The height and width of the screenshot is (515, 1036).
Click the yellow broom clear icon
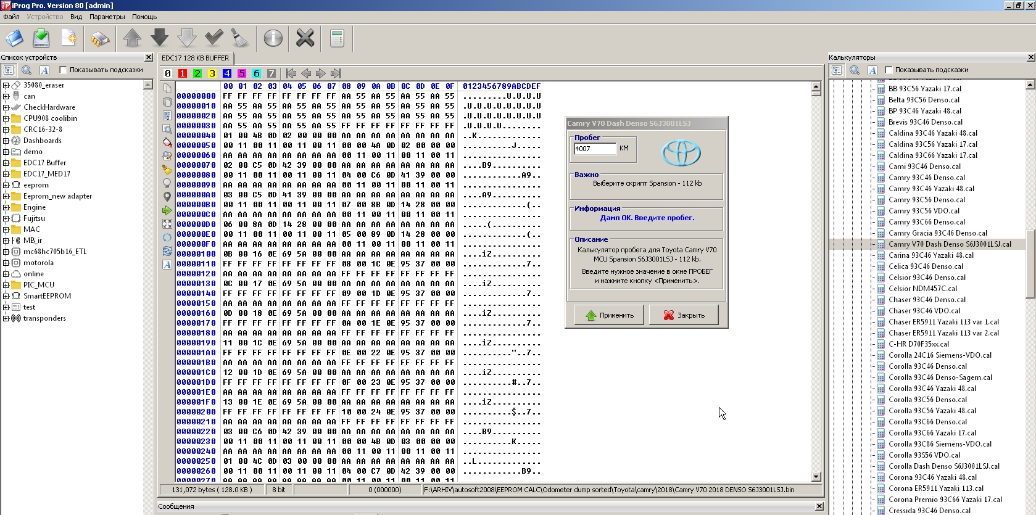click(x=167, y=170)
